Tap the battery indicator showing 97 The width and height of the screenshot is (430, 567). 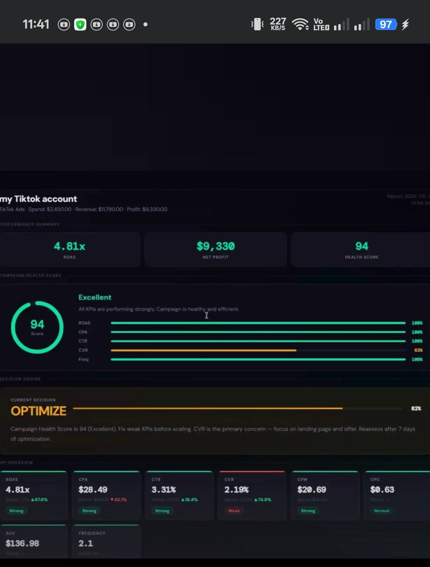click(x=386, y=24)
